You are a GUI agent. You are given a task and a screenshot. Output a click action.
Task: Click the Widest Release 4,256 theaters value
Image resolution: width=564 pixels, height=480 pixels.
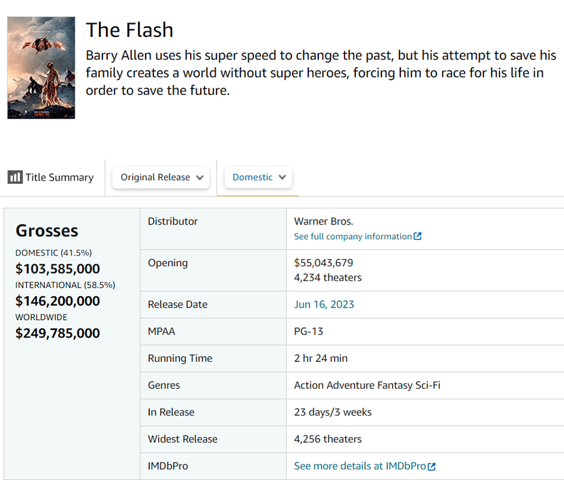[x=328, y=439]
